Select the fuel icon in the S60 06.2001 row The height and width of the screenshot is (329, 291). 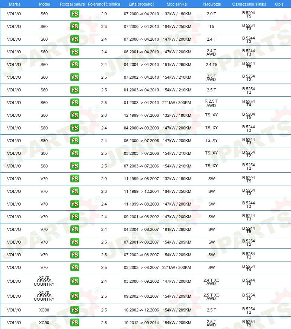coord(75,52)
